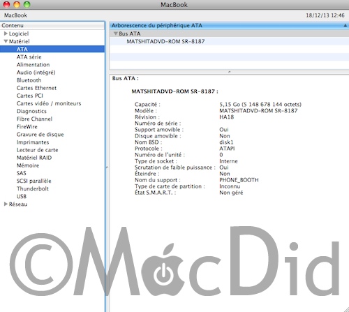The width and height of the screenshot is (349, 312).
Task: Click the green zoom button in the title bar
Action: 27,4
